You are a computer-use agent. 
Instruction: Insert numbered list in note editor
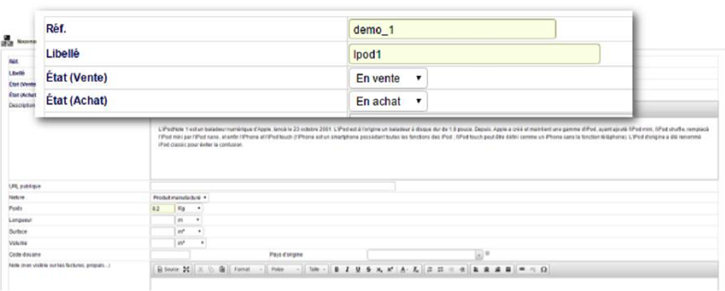429,270
